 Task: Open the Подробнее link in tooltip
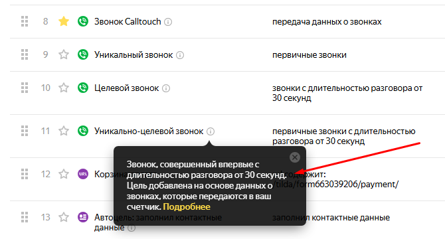tap(187, 207)
